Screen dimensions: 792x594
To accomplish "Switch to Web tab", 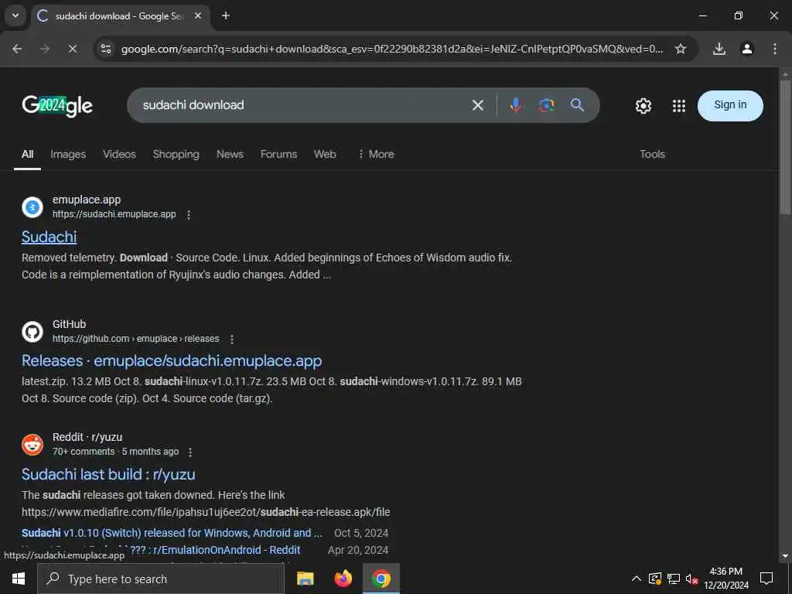I will pyautogui.click(x=325, y=155).
